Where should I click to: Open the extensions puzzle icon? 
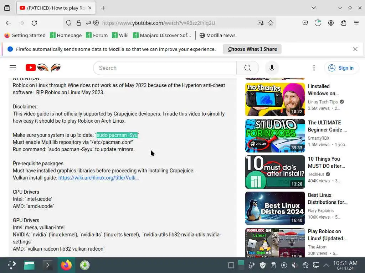point(344,23)
